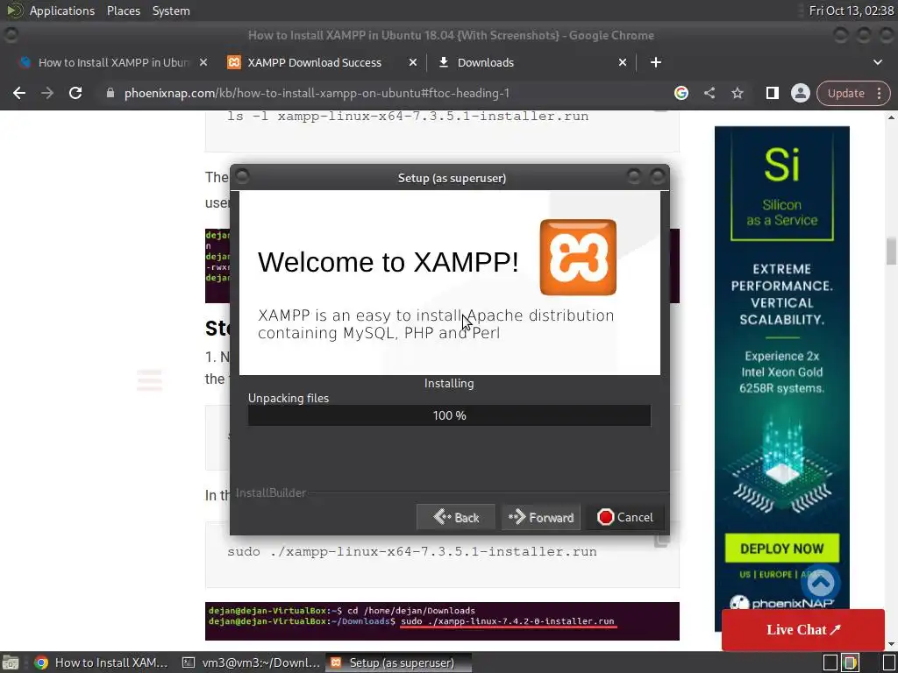Screen dimensions: 898x673
Task: Click the sudo ./xampp-linux-x64-7.3.5.1 code text
Action: click(x=412, y=552)
